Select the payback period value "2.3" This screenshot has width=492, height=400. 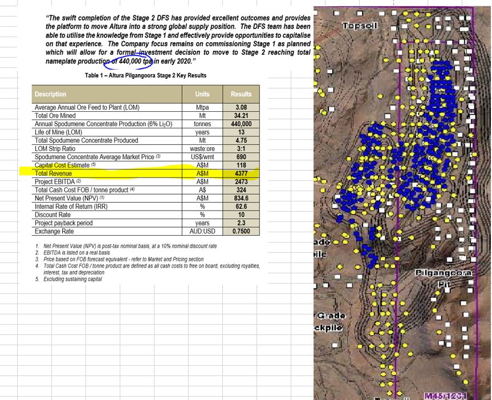click(x=241, y=223)
